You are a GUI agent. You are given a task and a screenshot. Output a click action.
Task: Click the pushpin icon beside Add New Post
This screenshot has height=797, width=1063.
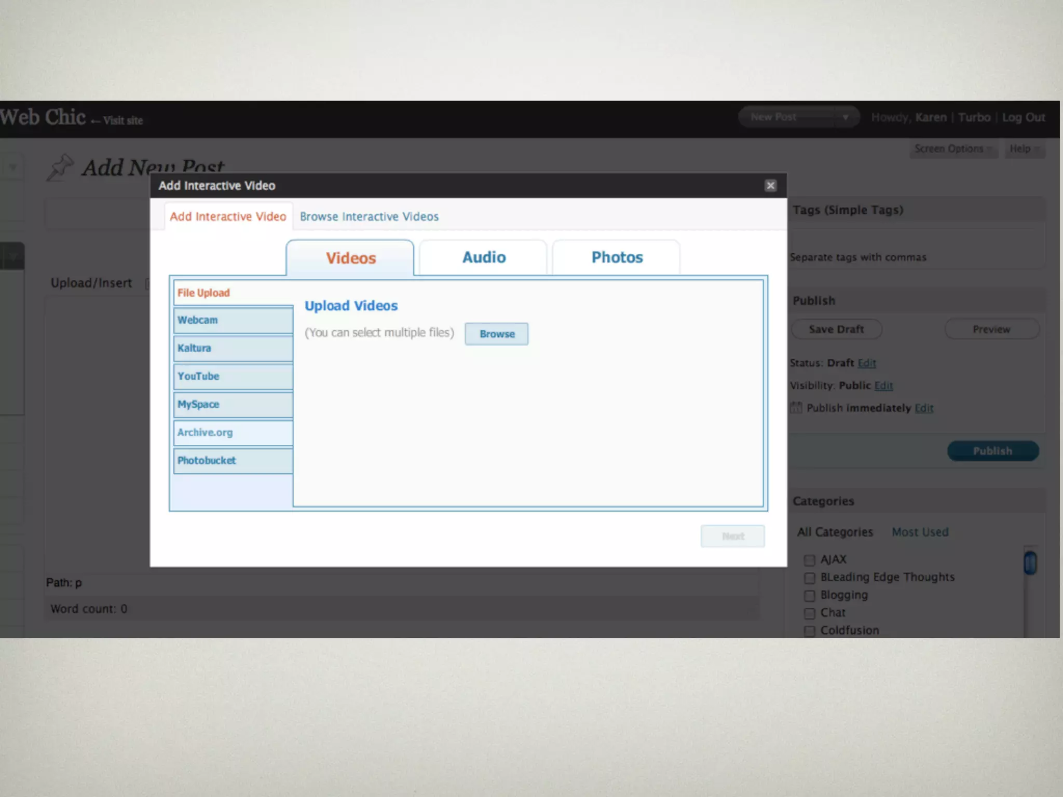60,168
